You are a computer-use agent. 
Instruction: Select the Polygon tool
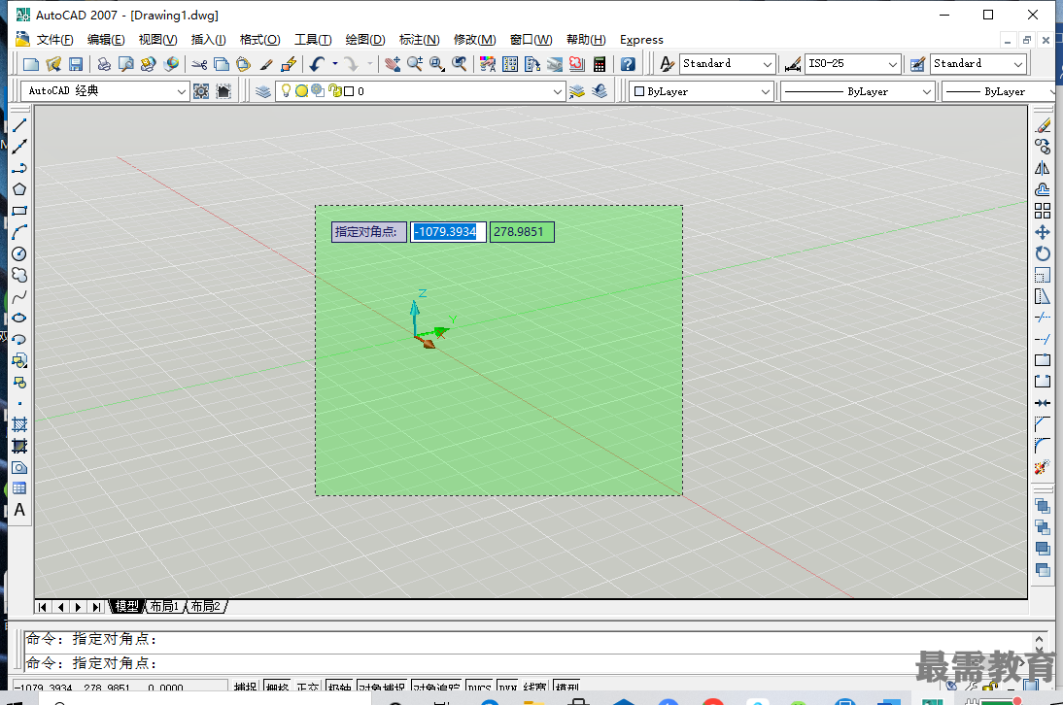coord(19,189)
